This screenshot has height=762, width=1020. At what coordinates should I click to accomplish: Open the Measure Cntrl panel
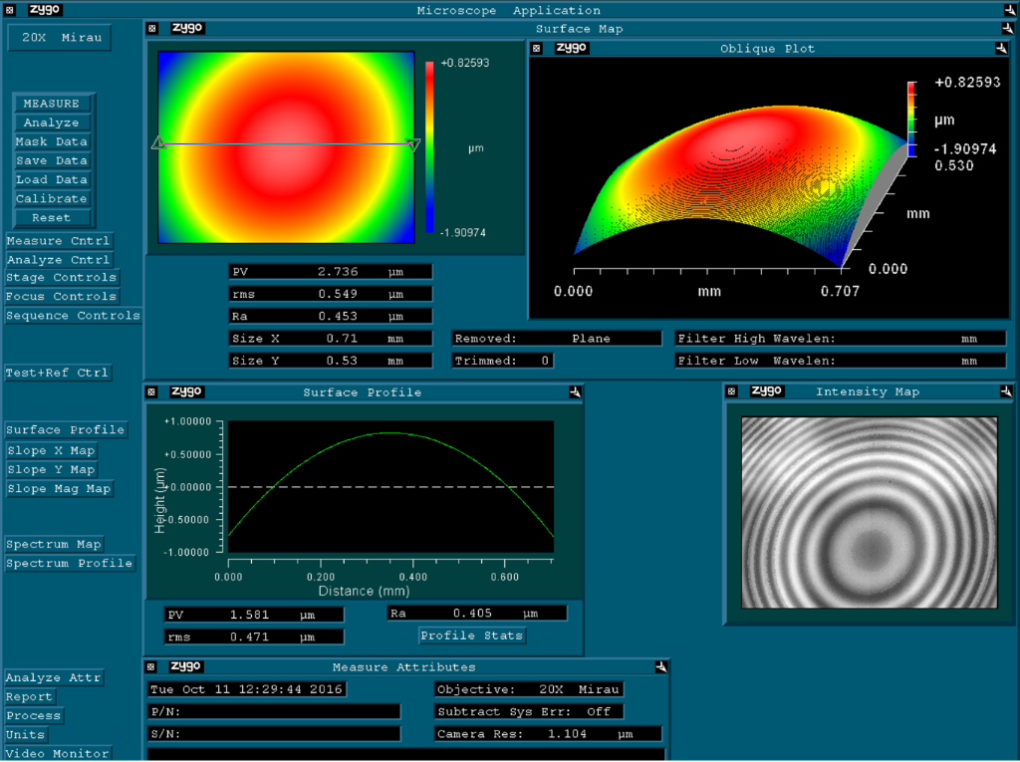[x=59, y=241]
